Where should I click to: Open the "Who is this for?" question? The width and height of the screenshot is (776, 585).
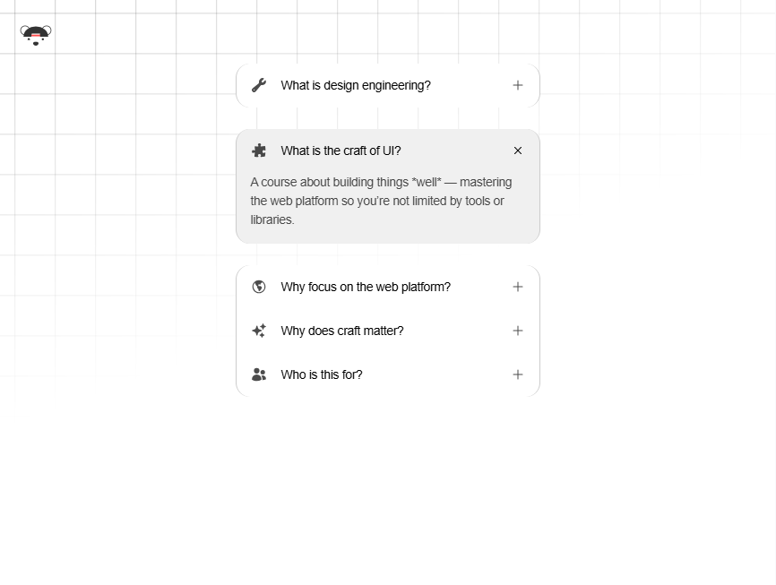[322, 374]
